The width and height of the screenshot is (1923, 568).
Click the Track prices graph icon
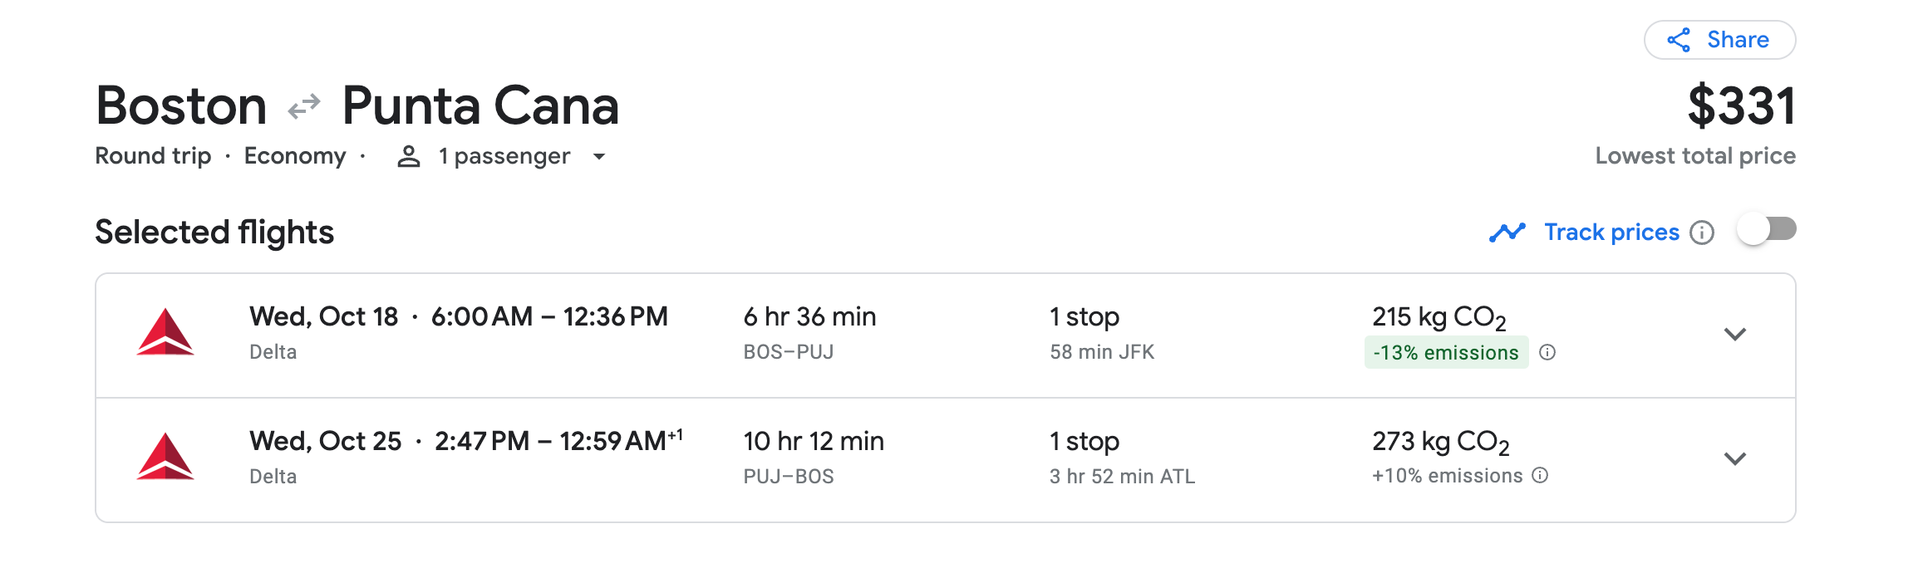coord(1507,233)
